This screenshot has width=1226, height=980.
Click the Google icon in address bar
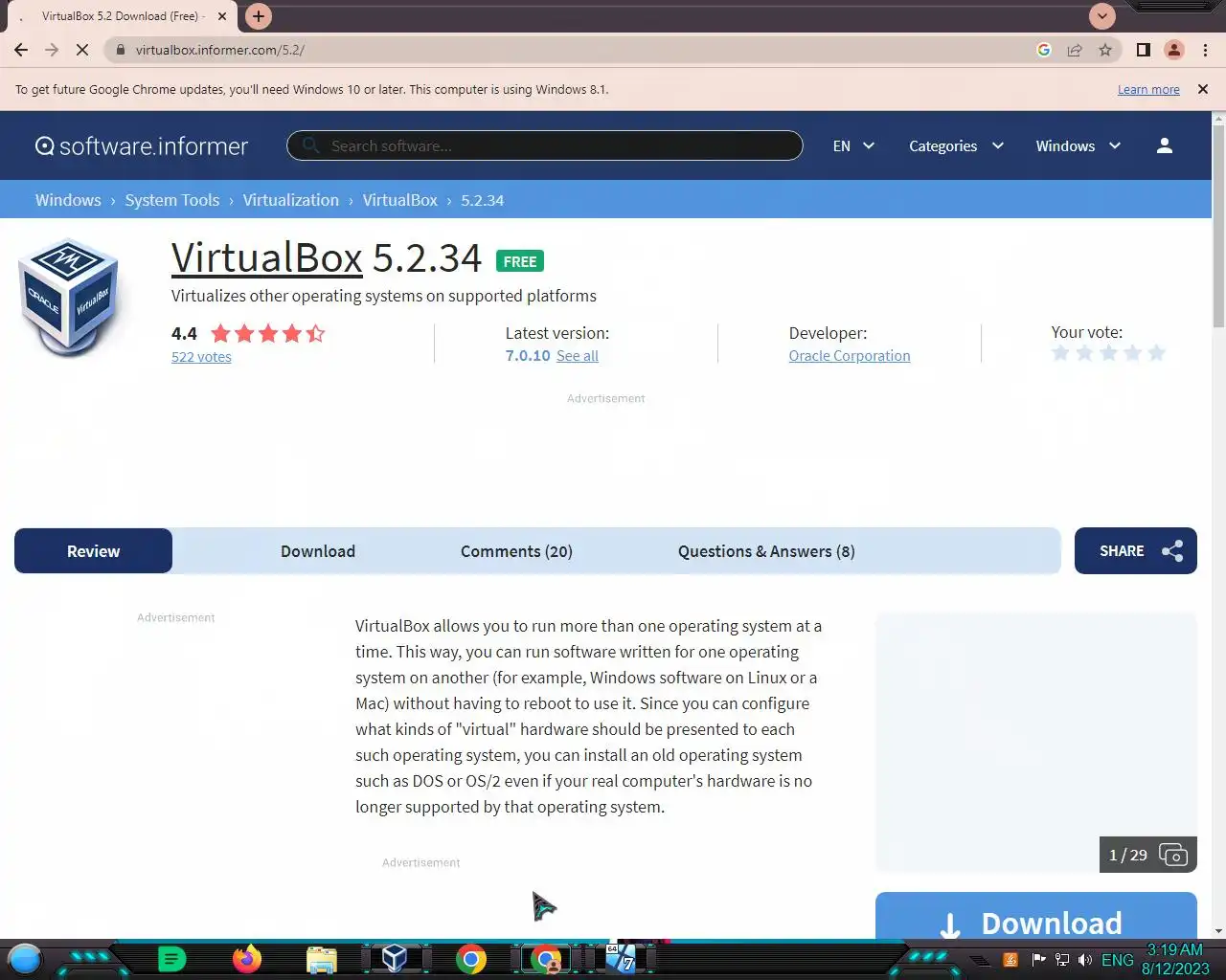(x=1044, y=50)
